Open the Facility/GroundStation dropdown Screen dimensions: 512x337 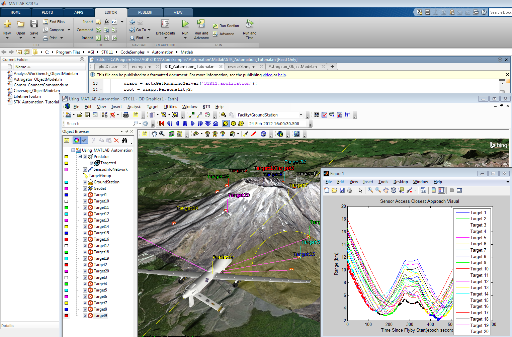coord(301,115)
